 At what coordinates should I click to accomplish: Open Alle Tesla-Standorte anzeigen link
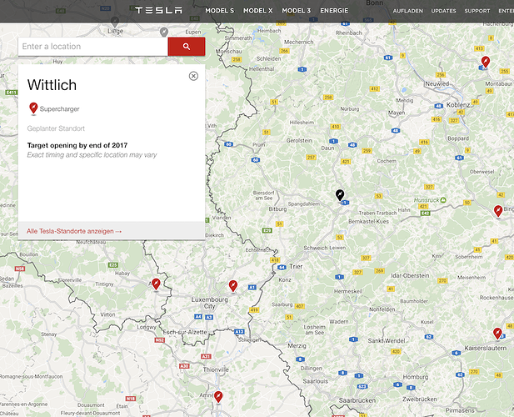pos(74,231)
